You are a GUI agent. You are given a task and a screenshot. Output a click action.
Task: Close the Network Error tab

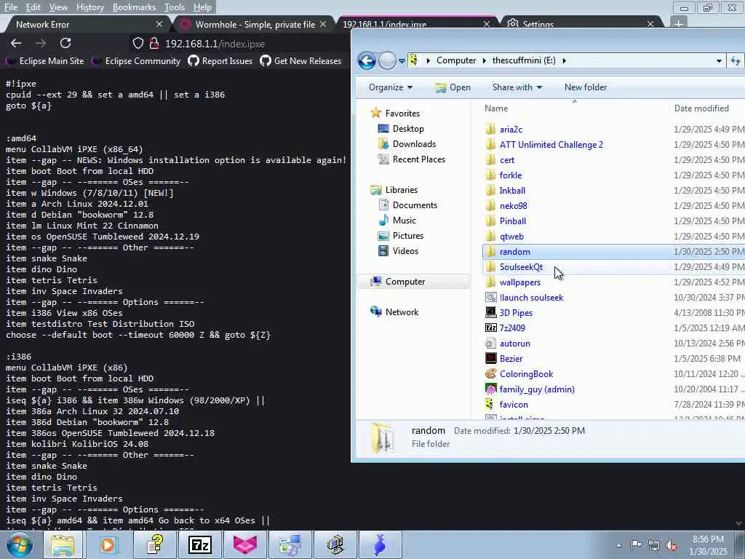[159, 24]
